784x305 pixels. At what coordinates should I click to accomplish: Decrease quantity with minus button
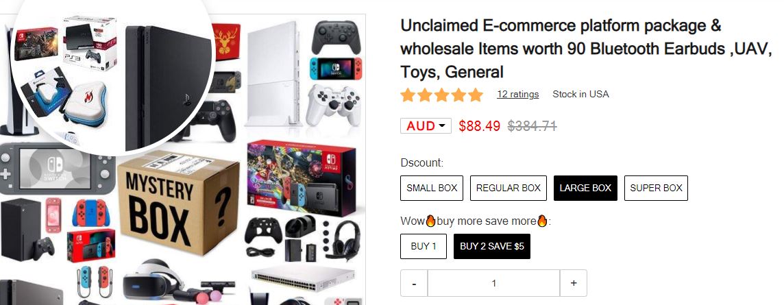(x=414, y=283)
